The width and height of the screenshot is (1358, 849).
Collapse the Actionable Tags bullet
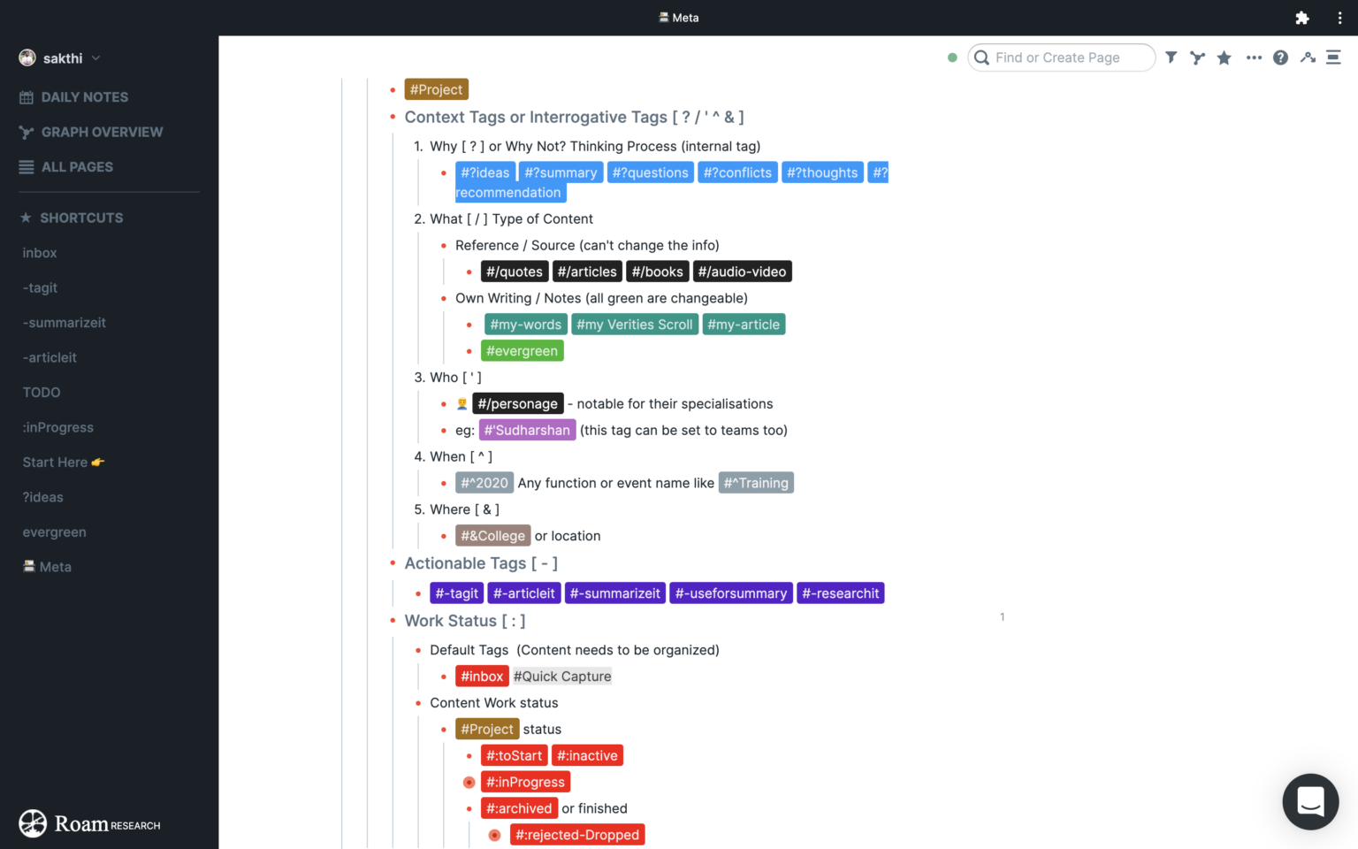coord(393,564)
